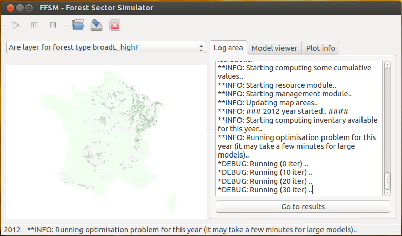This screenshot has width=402, height=236.
Task: Start the simulation with the play icon
Action: (x=16, y=25)
